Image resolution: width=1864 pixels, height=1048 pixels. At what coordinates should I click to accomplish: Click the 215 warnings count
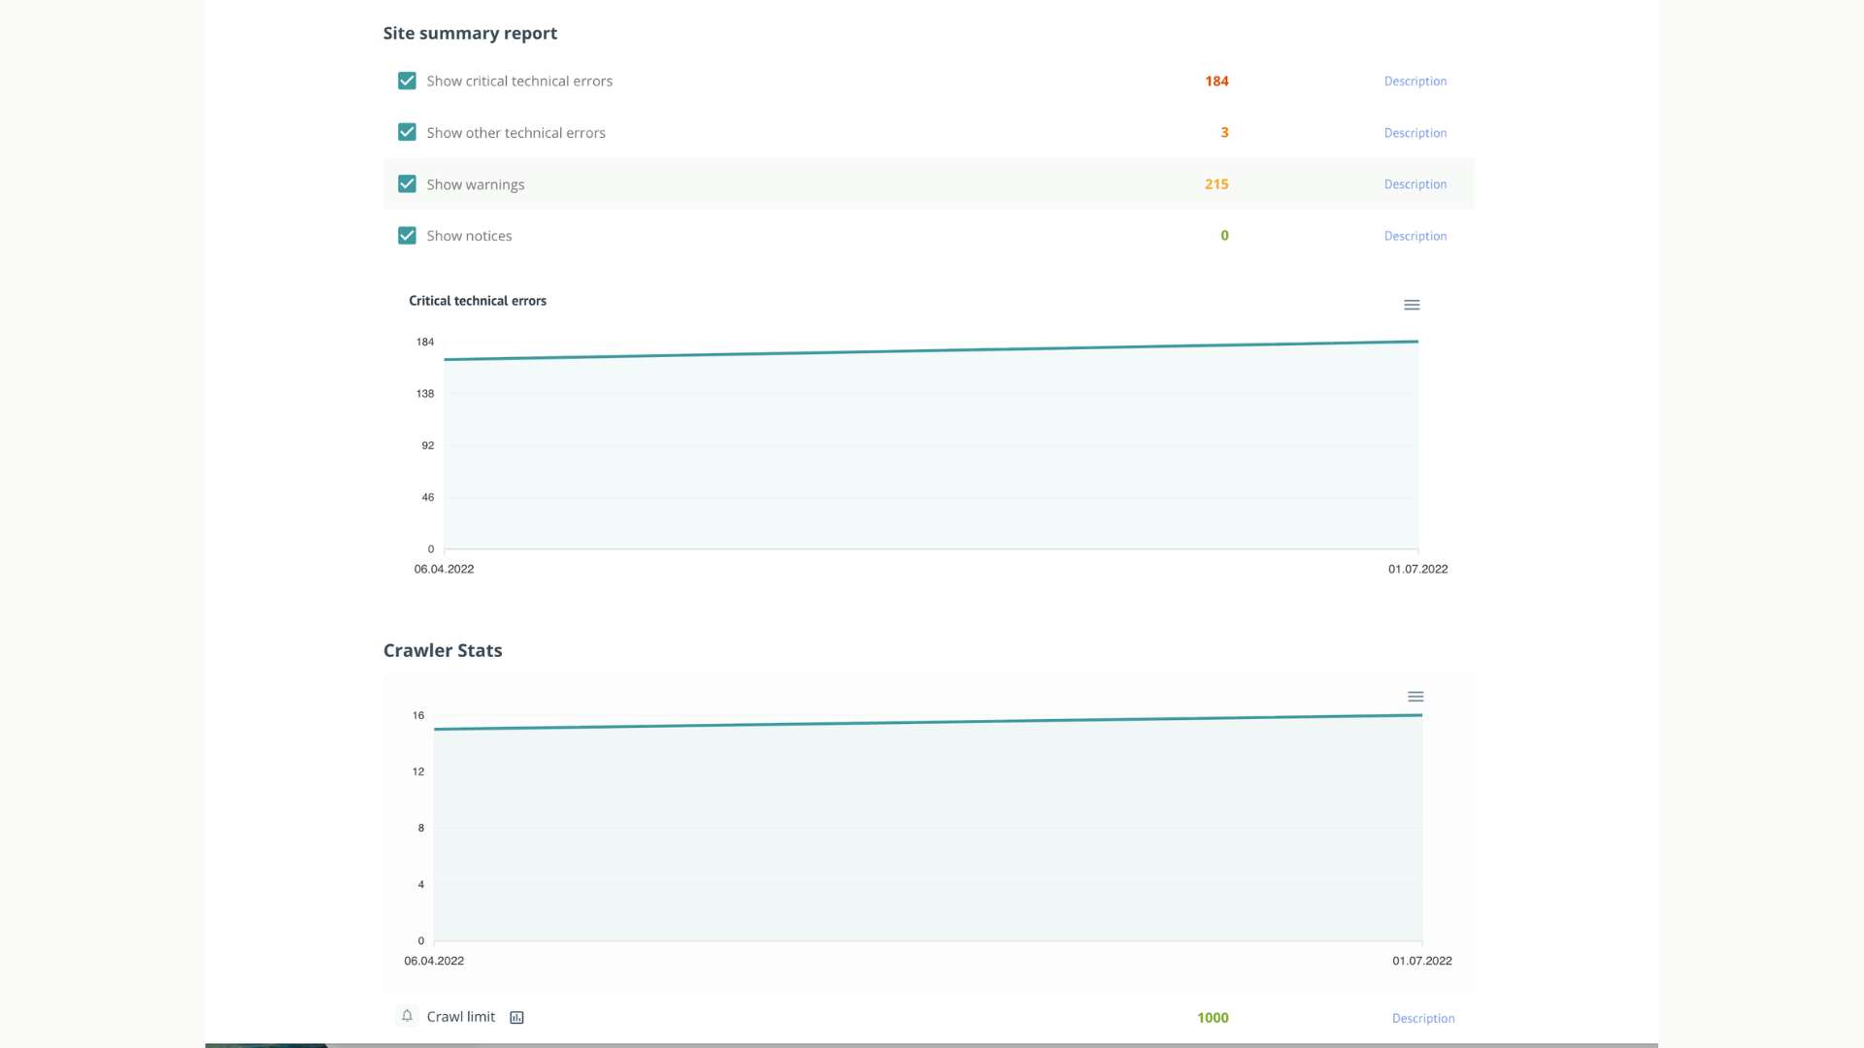tap(1216, 183)
